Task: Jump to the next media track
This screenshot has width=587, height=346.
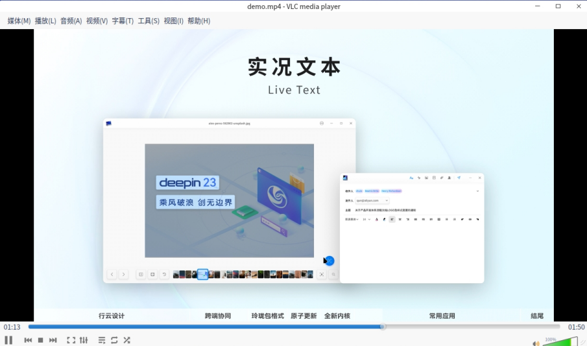Action: tap(53, 340)
